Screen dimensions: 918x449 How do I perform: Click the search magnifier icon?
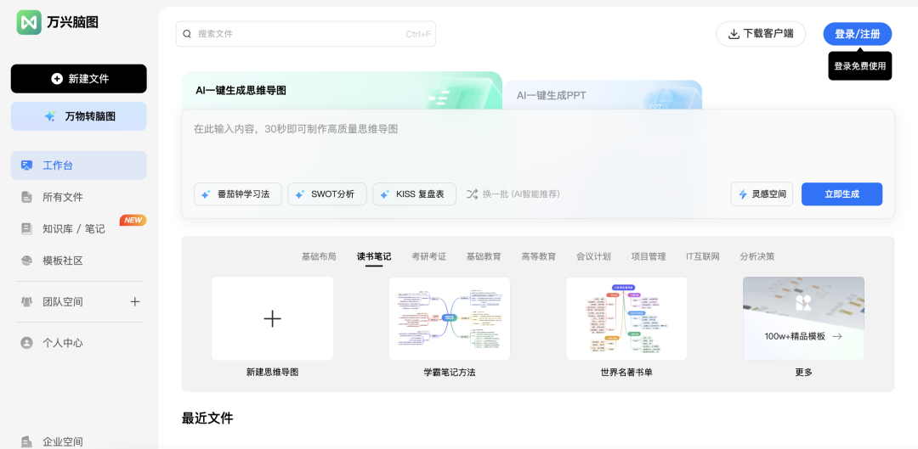187,34
